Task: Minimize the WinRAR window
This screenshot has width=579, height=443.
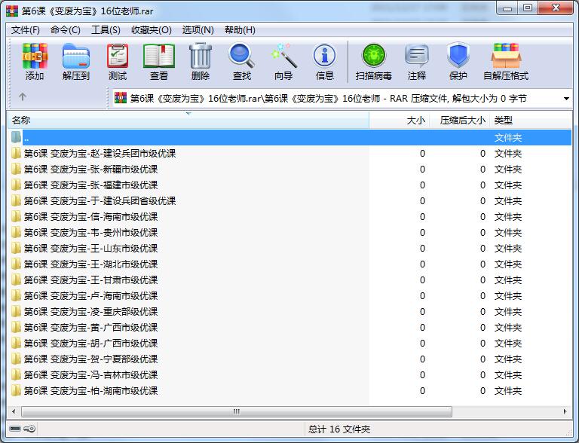Action: [507, 8]
